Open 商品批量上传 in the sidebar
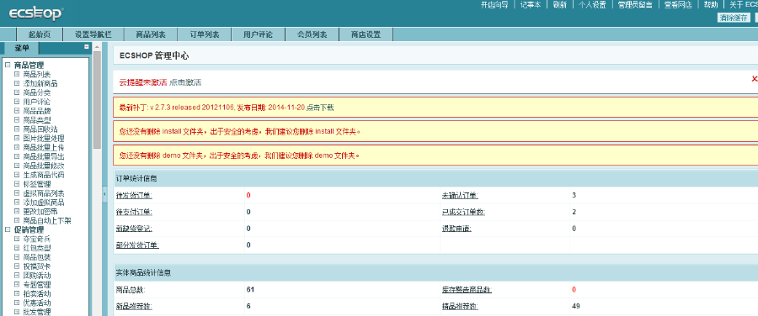The width and height of the screenshot is (758, 316). point(44,148)
